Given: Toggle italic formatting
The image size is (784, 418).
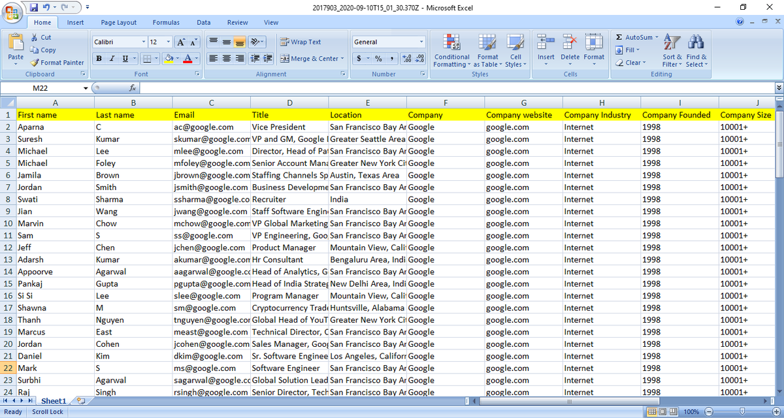Looking at the screenshot, I should (111, 59).
